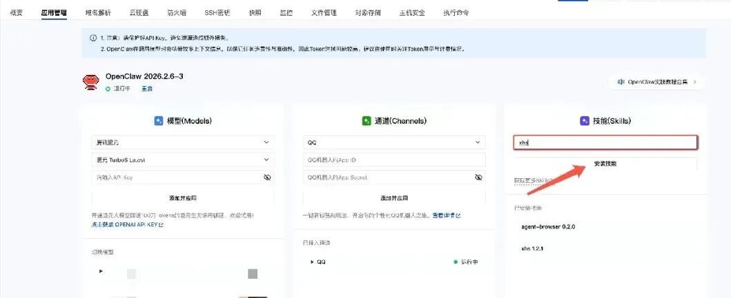Switch to the 域名解析 tab

[99, 13]
